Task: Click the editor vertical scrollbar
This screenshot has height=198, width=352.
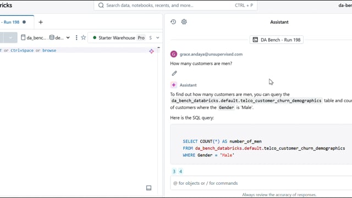Action: pos(159,121)
